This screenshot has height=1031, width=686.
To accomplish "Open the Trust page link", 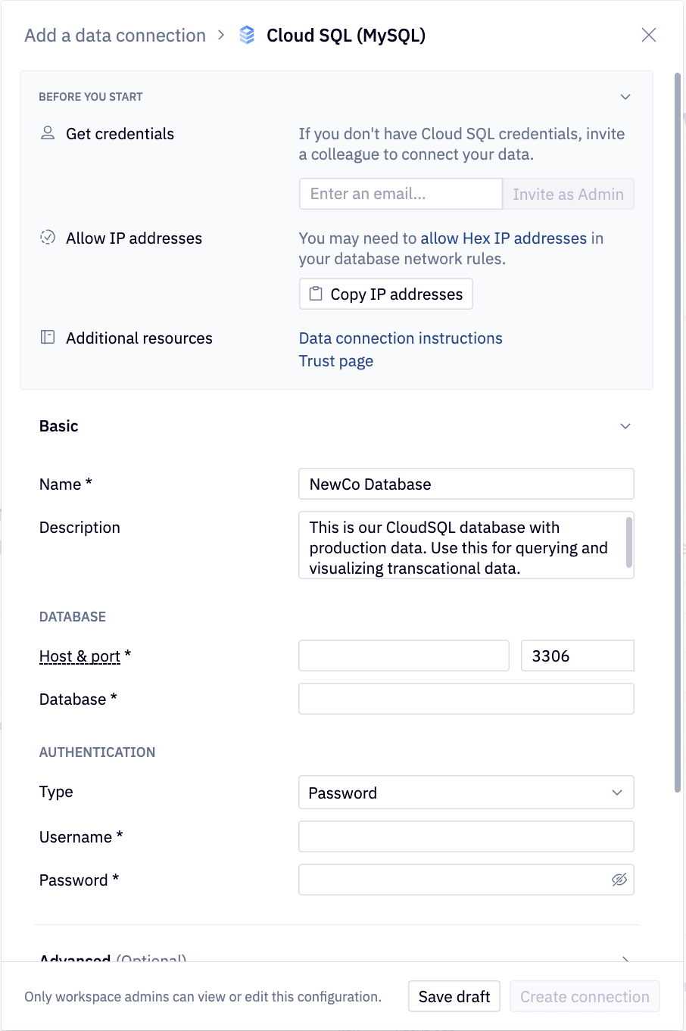I will pos(335,361).
